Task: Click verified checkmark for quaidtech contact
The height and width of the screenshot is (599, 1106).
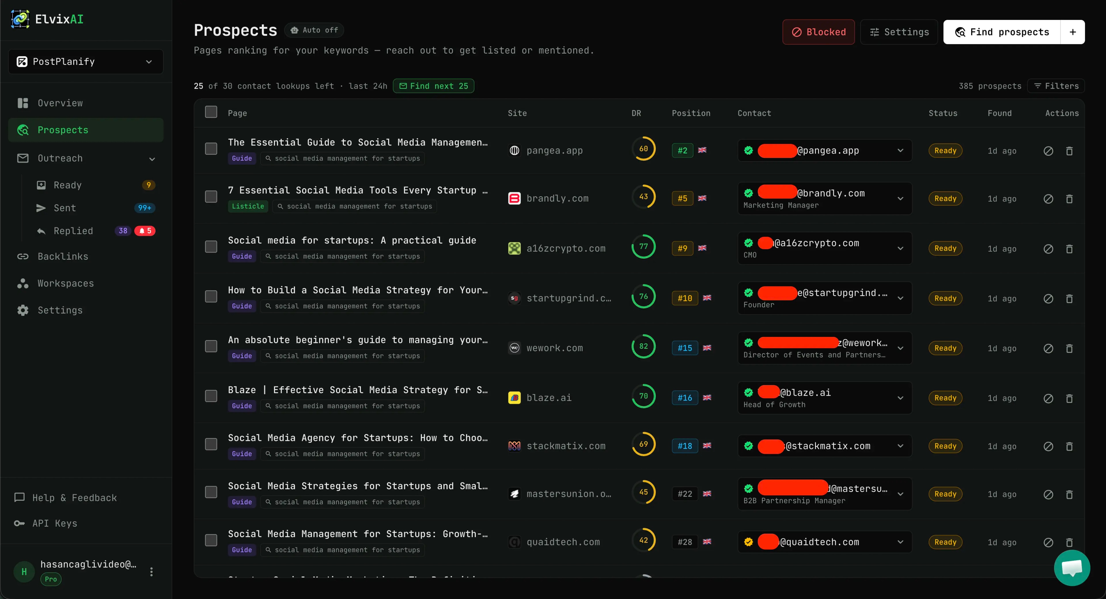Action: coord(748,542)
